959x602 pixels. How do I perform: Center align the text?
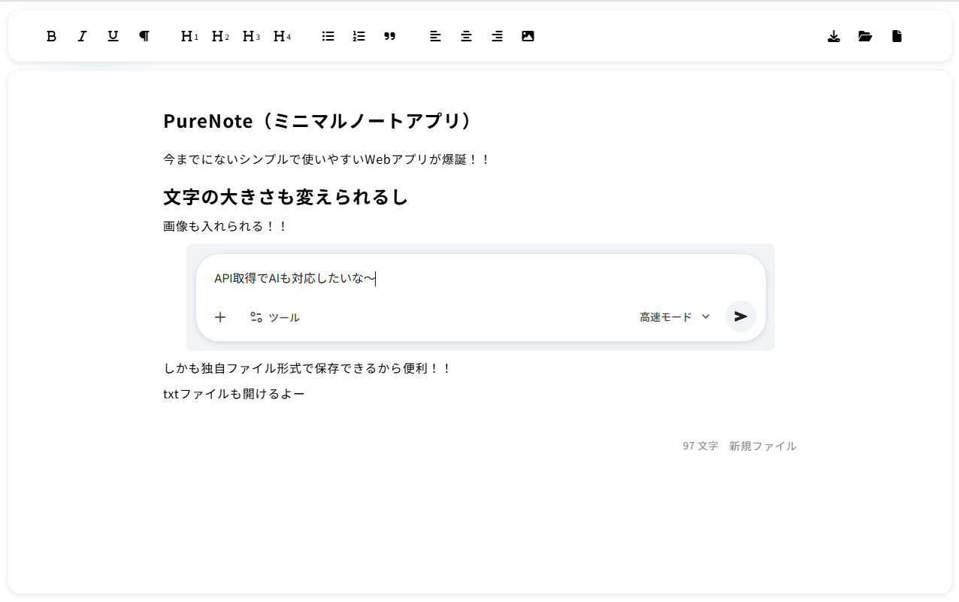click(466, 36)
